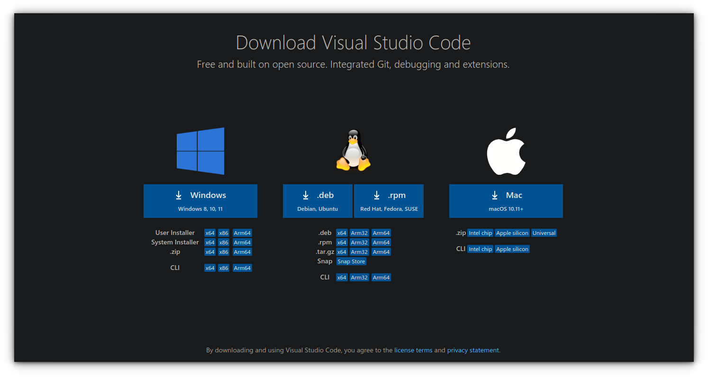
Task: Select x64 User Installer for Windows
Action: [x=209, y=233]
